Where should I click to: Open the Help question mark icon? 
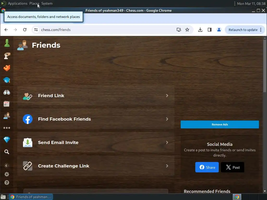7,183
